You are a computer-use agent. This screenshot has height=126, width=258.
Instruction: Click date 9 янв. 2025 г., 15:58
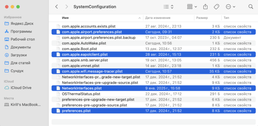point(163,88)
